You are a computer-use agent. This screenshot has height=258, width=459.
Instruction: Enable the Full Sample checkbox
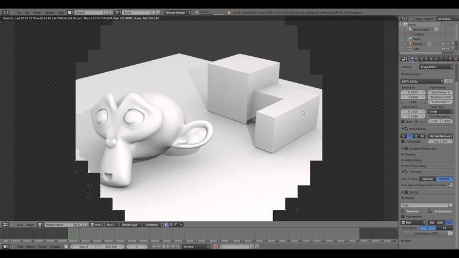[x=403, y=141]
